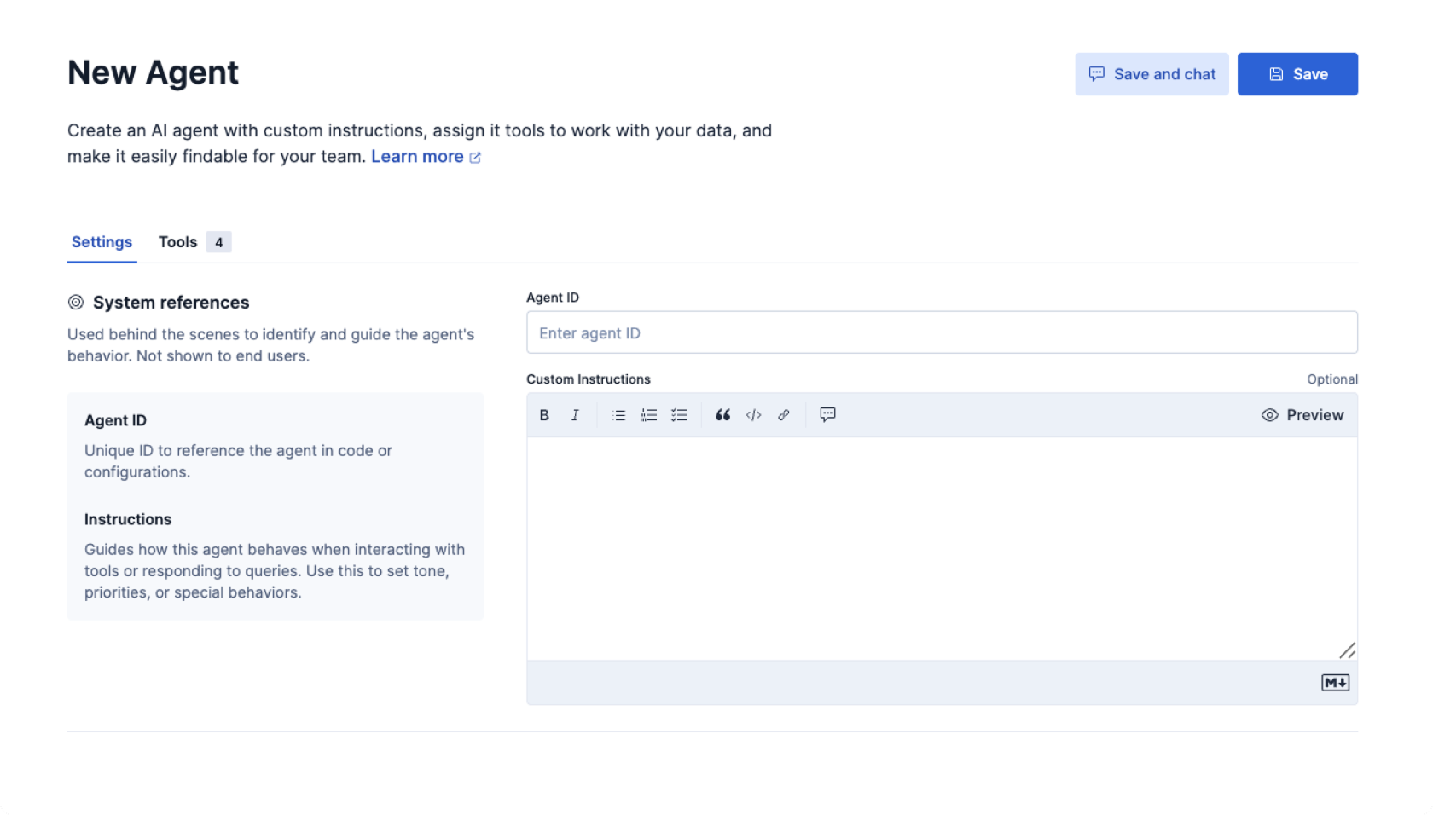Viewport: 1433px width, 815px height.
Task: Insert inline code formatting
Action: click(x=753, y=415)
